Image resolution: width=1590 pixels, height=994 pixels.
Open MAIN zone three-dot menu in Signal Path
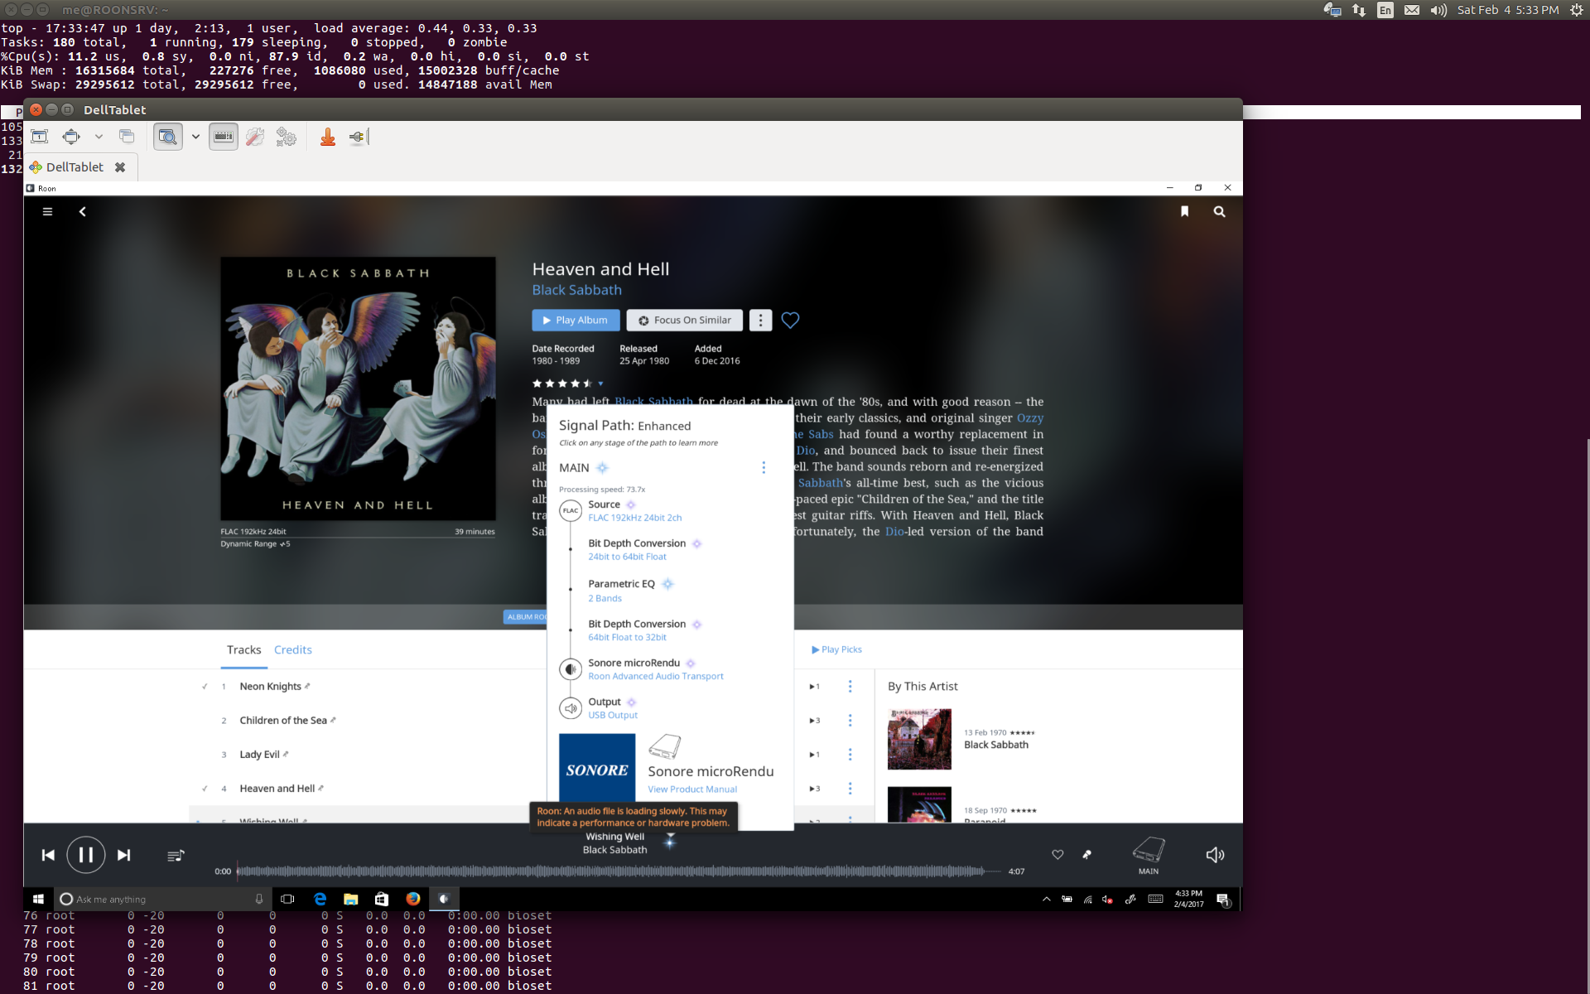tap(764, 468)
